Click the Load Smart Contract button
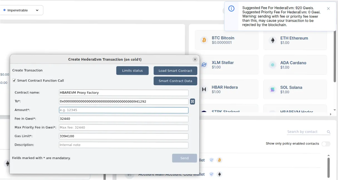Image resolution: width=338 pixels, height=180 pixels. pyautogui.click(x=175, y=71)
